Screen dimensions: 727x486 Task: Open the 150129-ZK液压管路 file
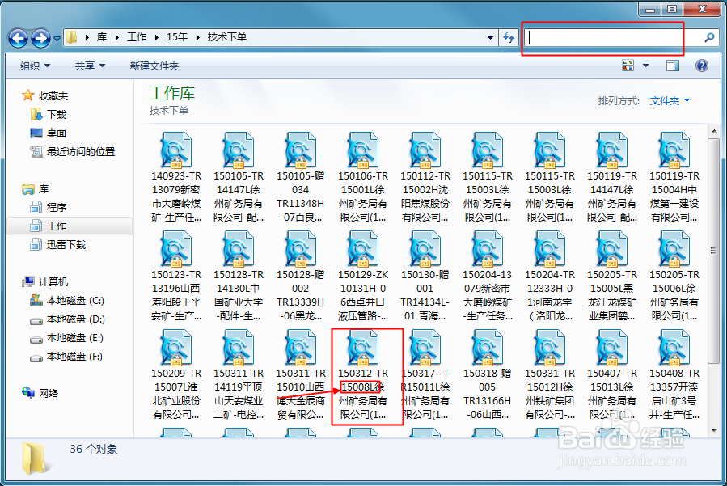pos(362,251)
